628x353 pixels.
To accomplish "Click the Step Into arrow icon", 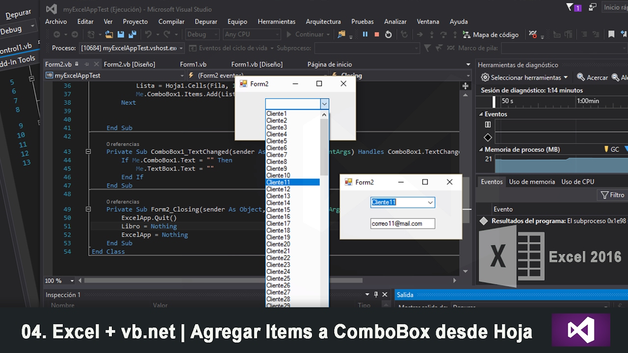I will pos(432,34).
